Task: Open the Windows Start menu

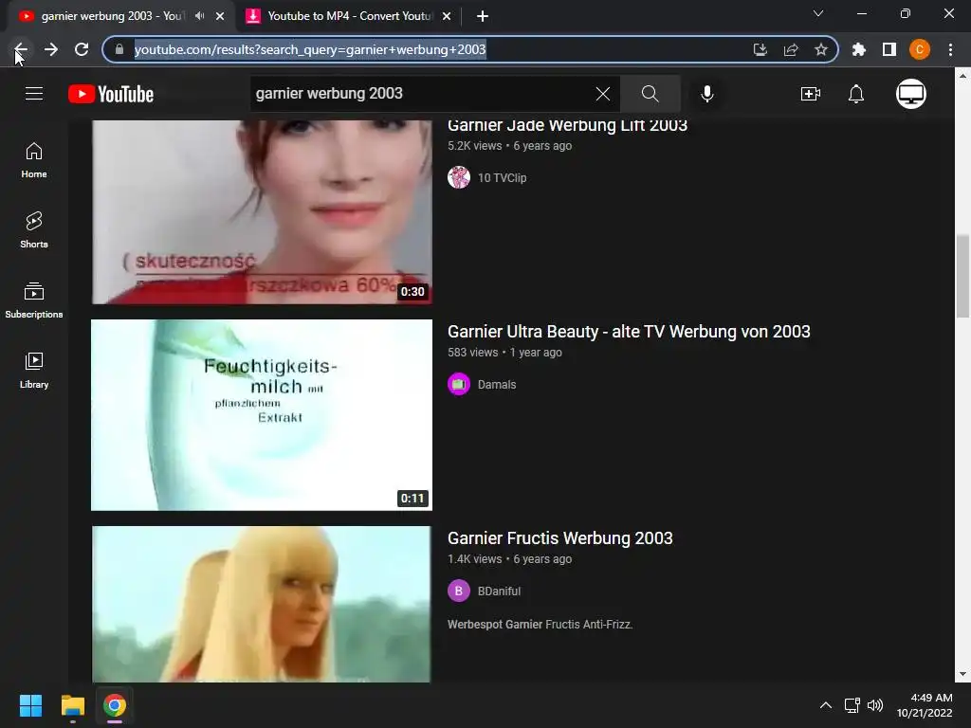Action: tap(30, 705)
